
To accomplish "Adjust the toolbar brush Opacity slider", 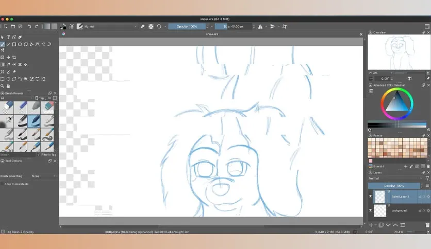I will (x=187, y=26).
